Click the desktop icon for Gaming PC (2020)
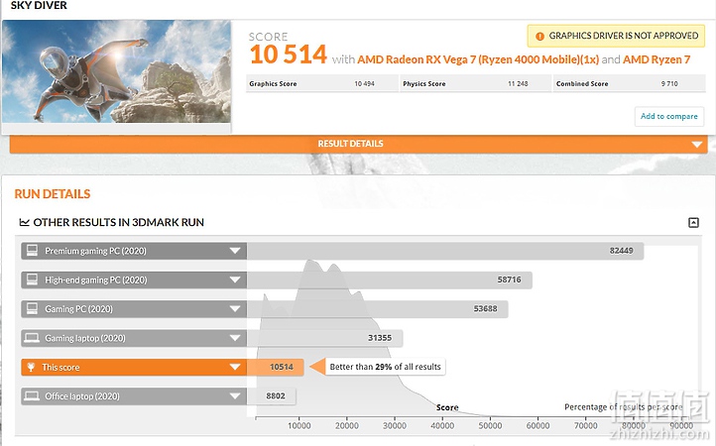This screenshot has width=716, height=446. point(32,308)
